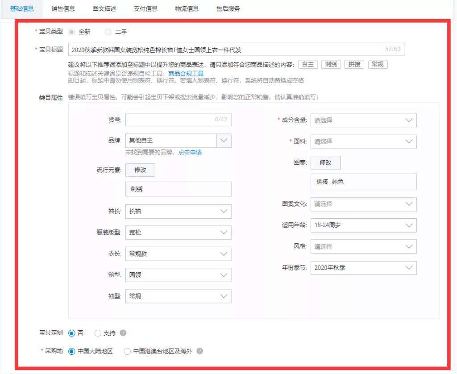Image resolution: width=457 pixels, height=374 pixels.
Task: Click 点击申请 brand link
Action: point(190,152)
